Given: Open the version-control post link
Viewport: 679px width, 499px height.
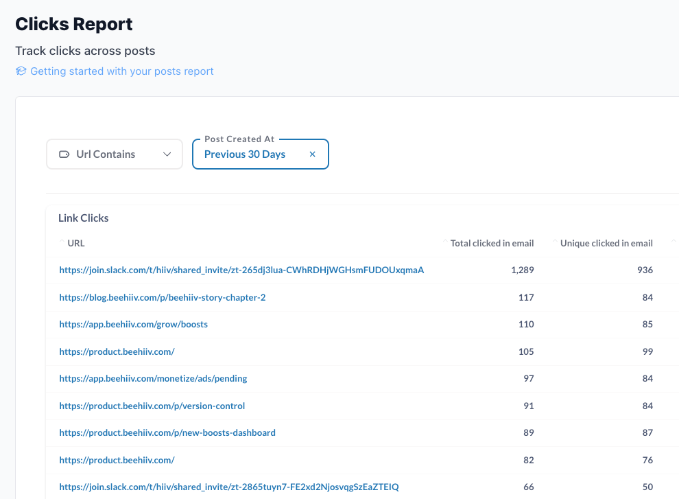Looking at the screenshot, I should pyautogui.click(x=152, y=406).
